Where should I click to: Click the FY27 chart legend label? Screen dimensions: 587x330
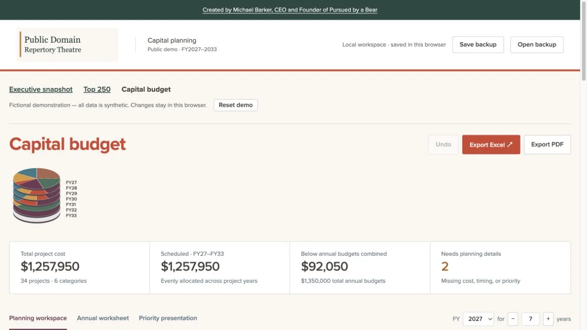pyautogui.click(x=71, y=183)
